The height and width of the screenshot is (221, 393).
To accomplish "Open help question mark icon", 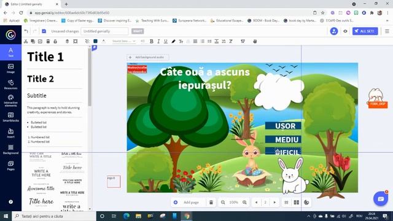I will (x=10, y=202).
